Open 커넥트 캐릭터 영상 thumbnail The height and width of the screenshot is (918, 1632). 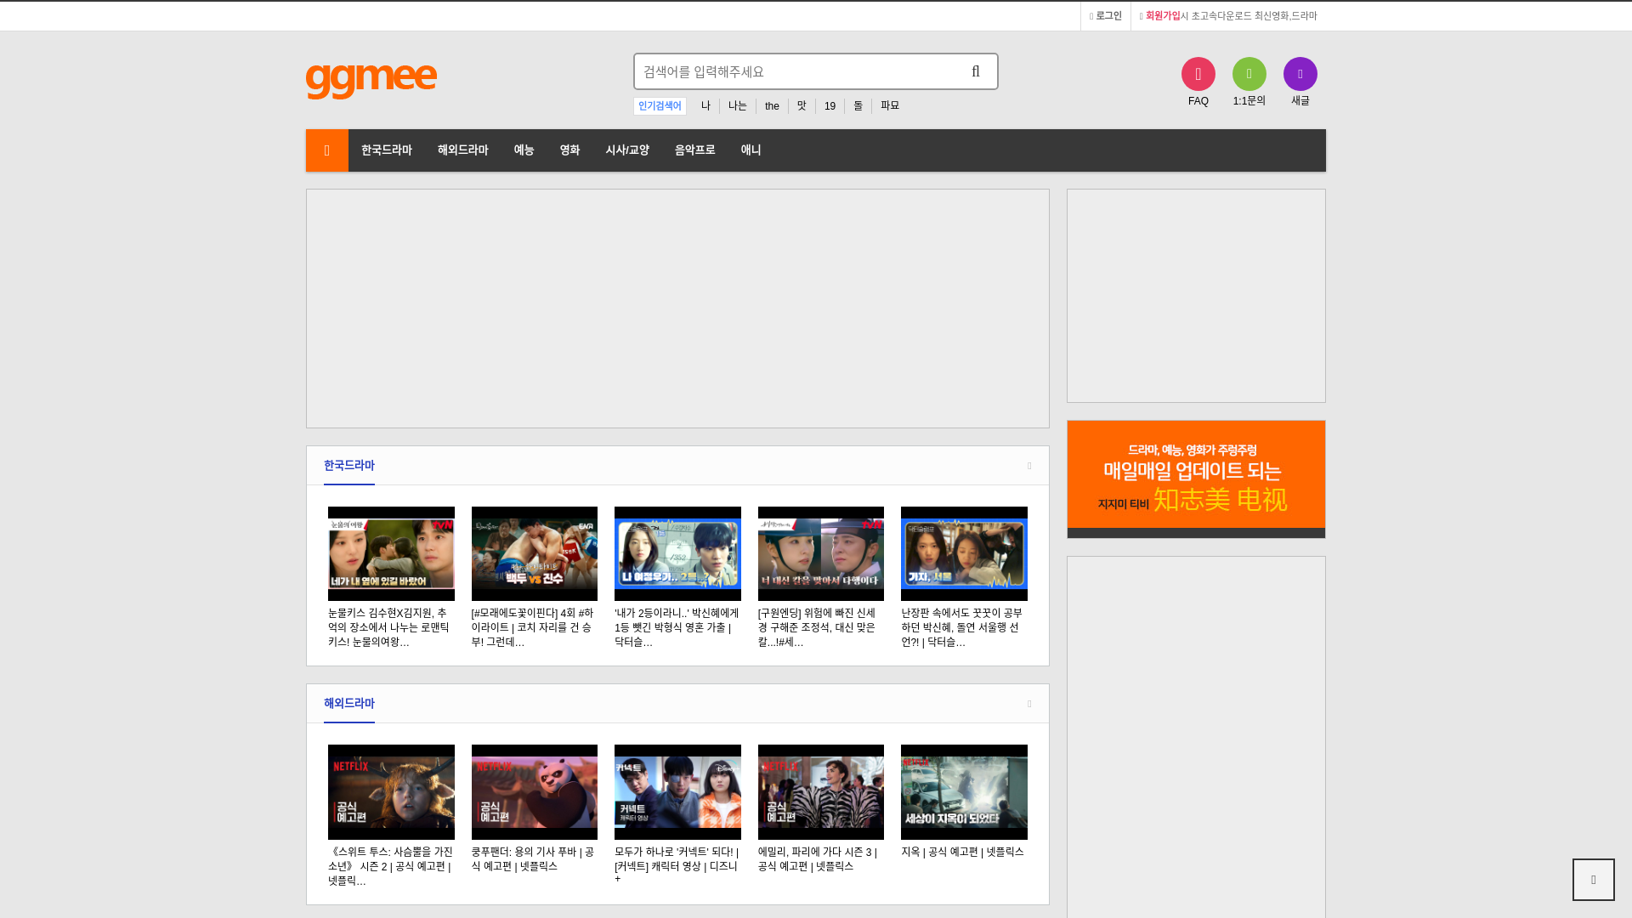(677, 792)
